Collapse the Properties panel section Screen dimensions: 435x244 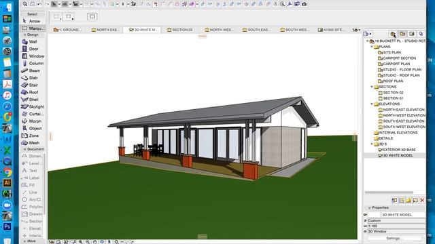pos(369,208)
